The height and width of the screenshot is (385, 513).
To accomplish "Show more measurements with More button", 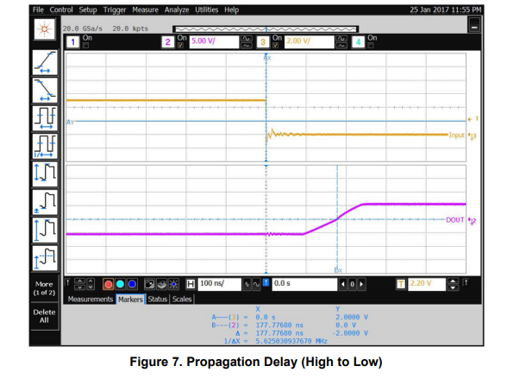I will click(x=44, y=288).
